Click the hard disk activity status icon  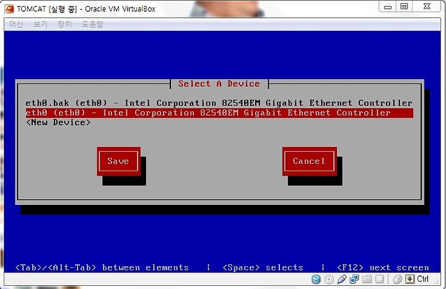(316, 279)
